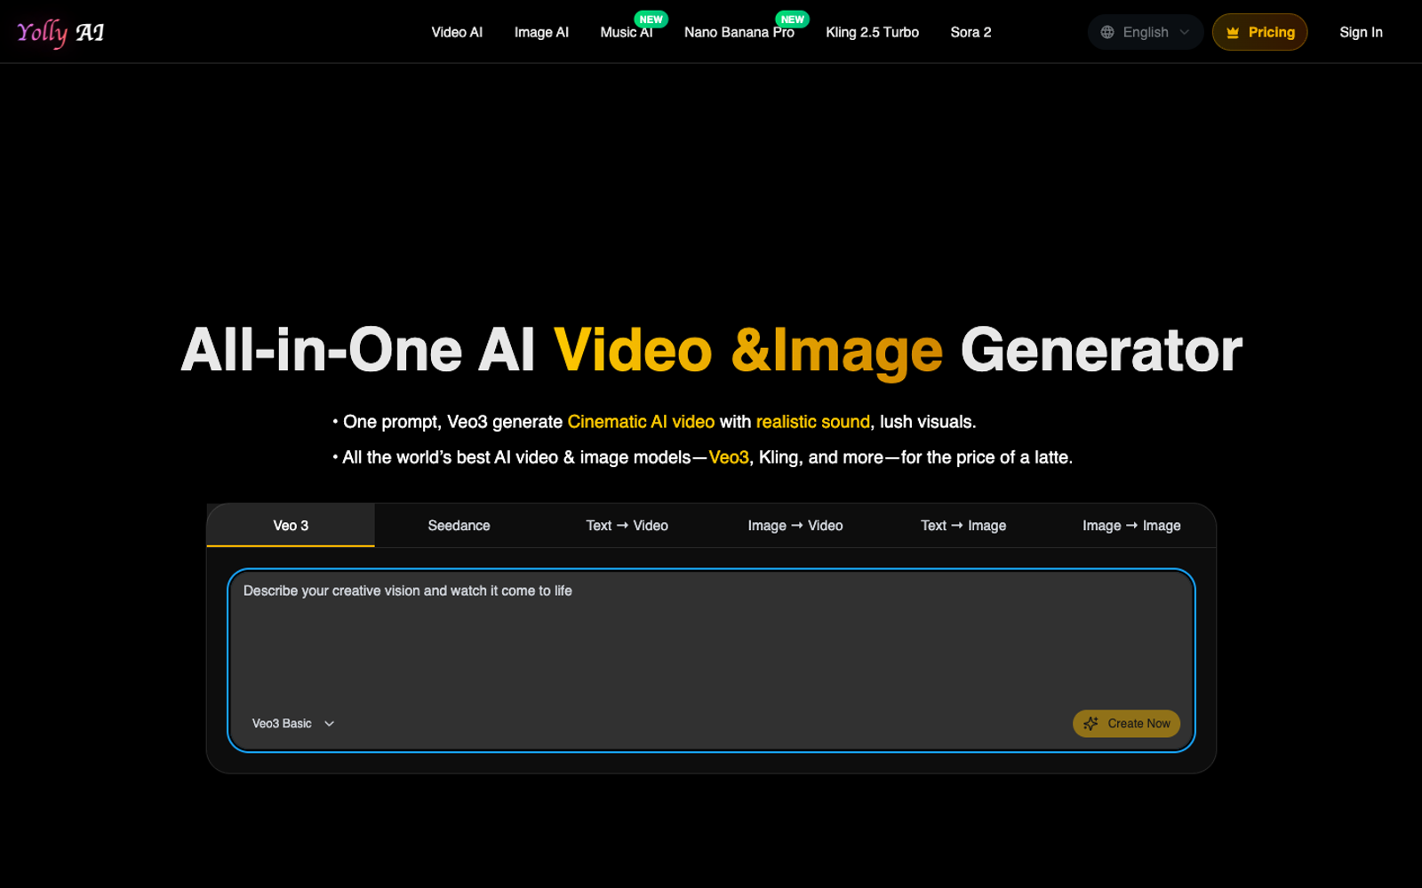Switch to the Image → Video tab

point(795,526)
